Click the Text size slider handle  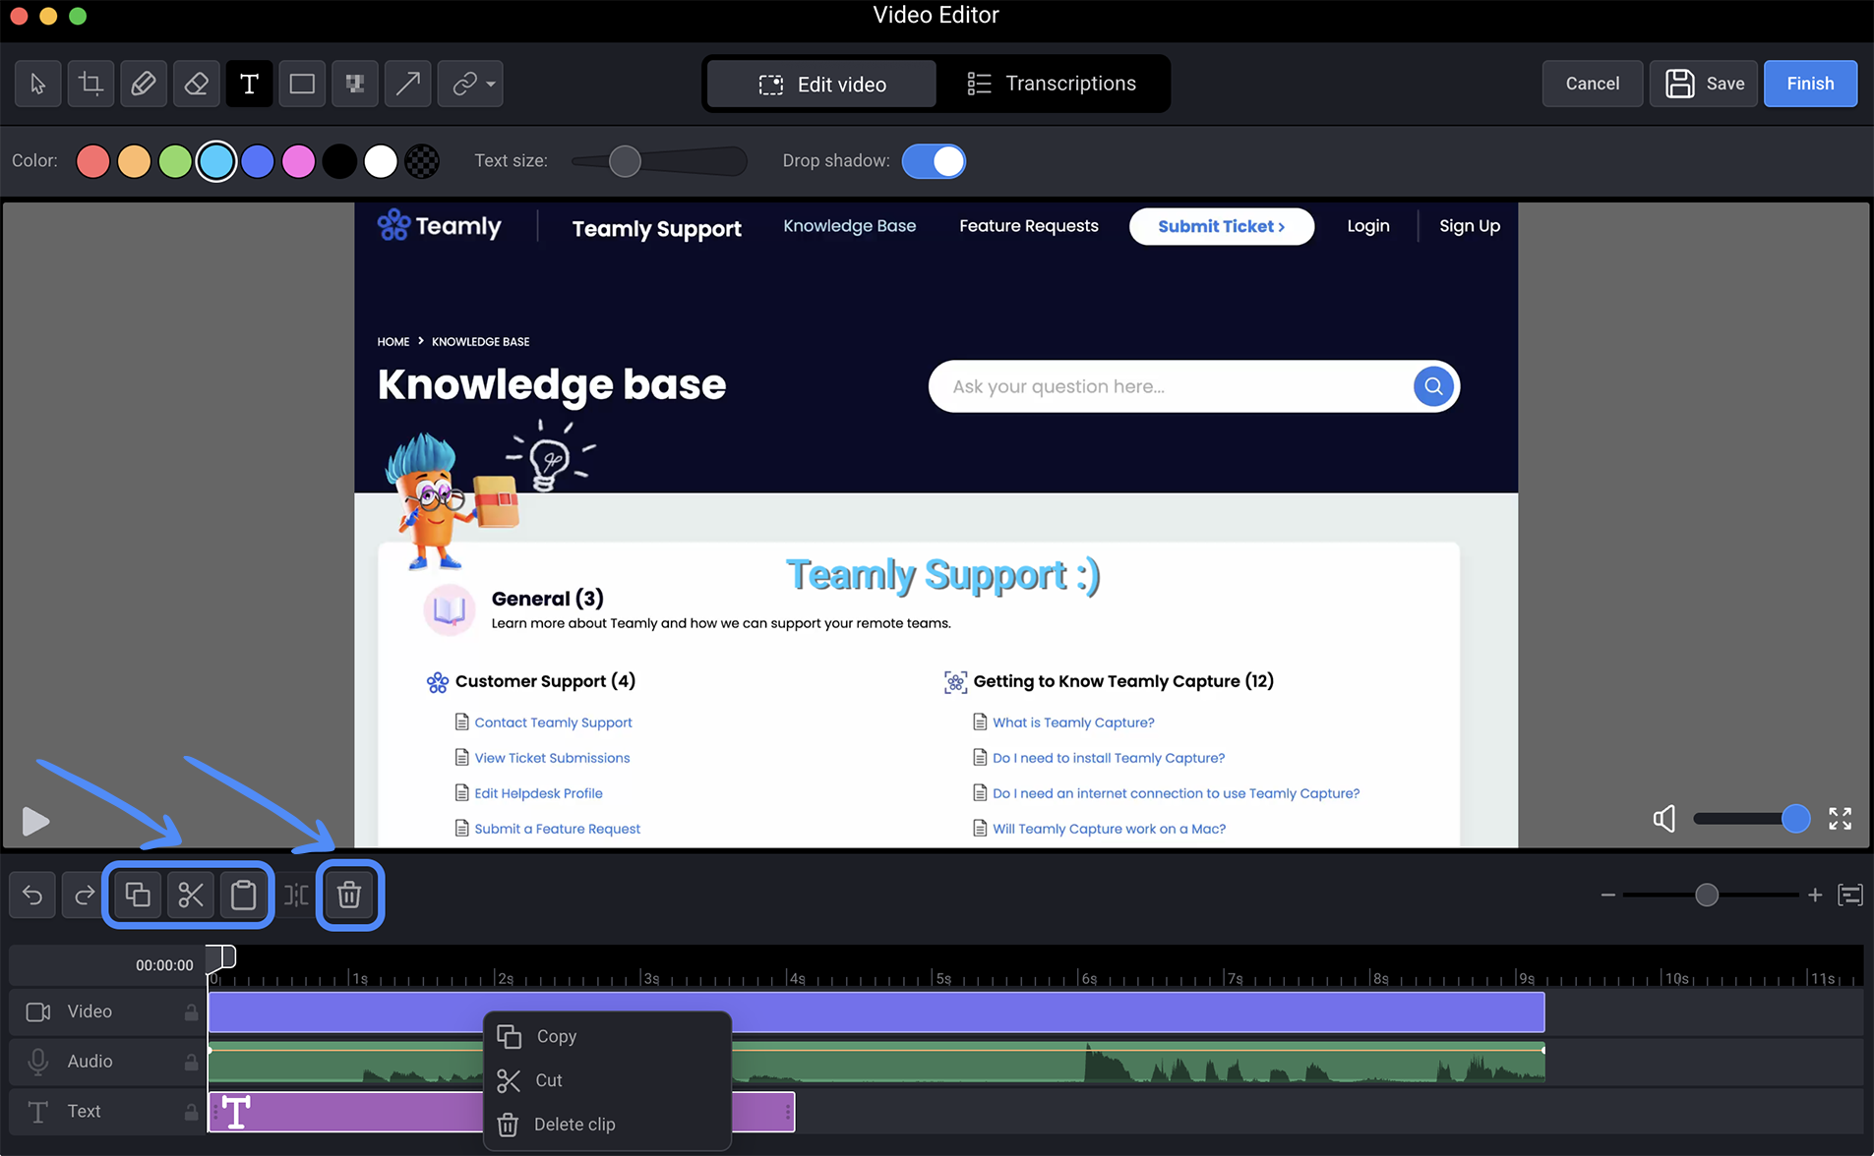pyautogui.click(x=625, y=161)
